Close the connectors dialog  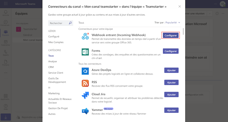point(179,6)
